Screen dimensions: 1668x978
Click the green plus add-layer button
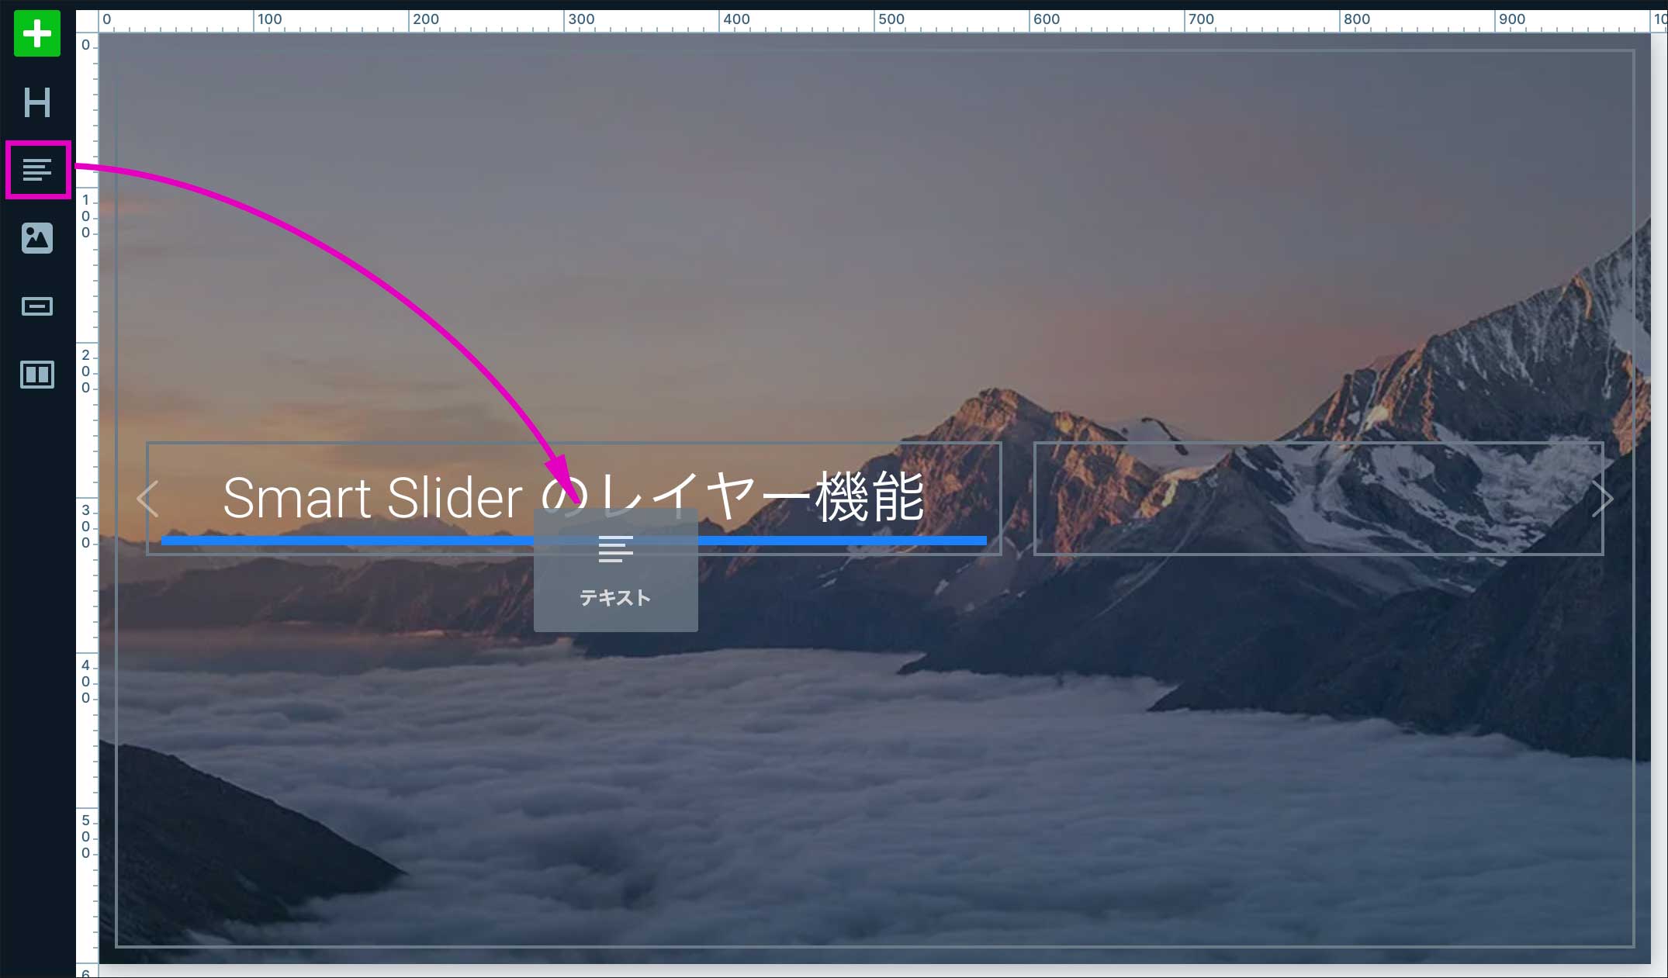(x=37, y=33)
